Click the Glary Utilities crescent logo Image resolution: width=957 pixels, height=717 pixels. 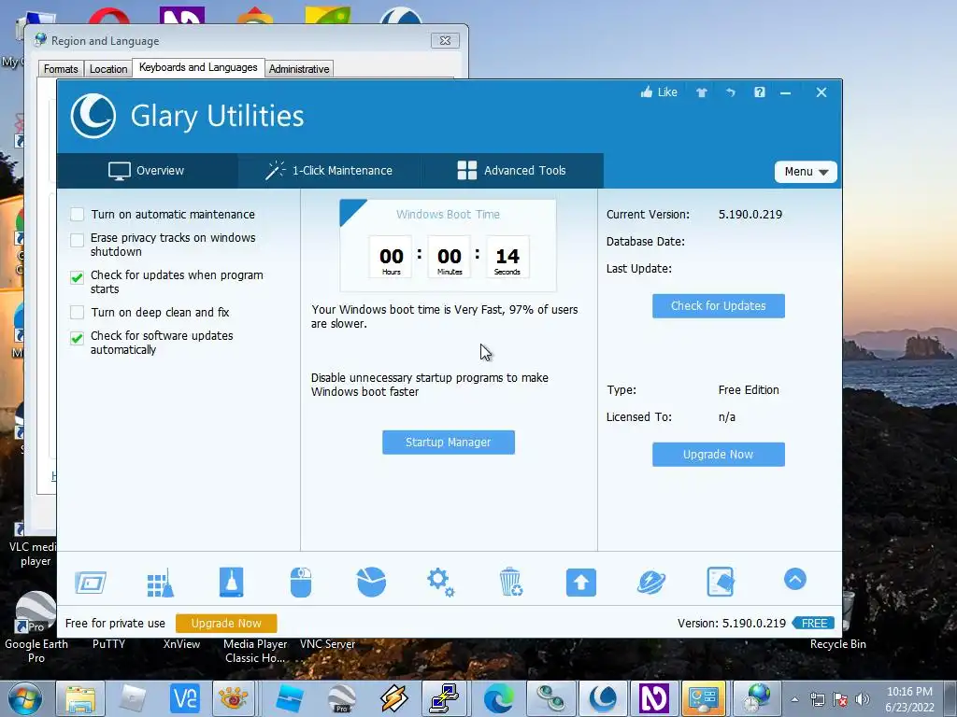93,116
